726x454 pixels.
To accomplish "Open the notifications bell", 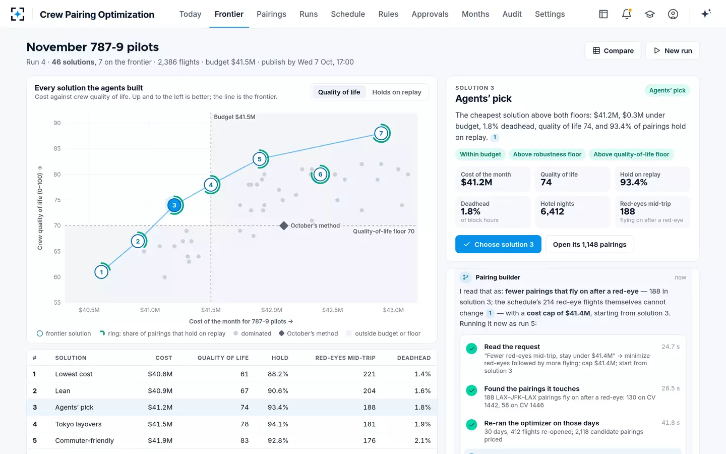I will tap(627, 14).
